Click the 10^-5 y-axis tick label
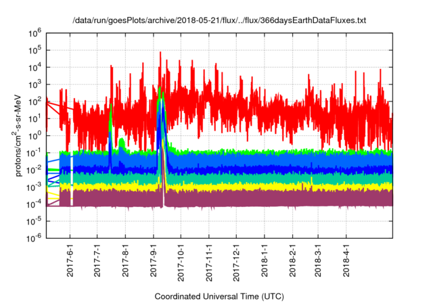Viewport: 433px width, 303px height. tap(34, 221)
